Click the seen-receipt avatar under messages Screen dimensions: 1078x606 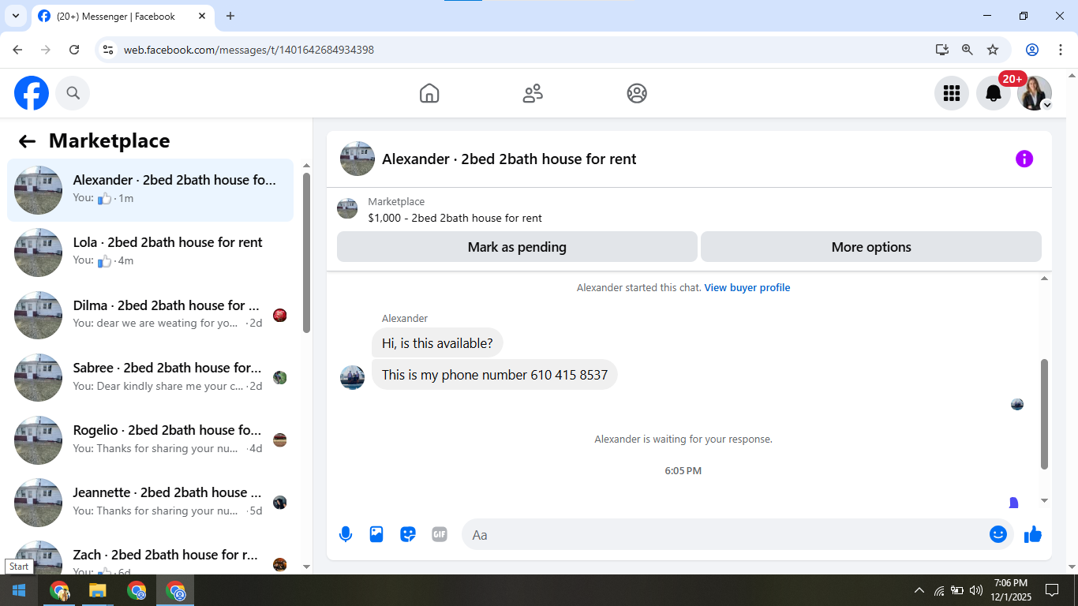click(x=1017, y=405)
